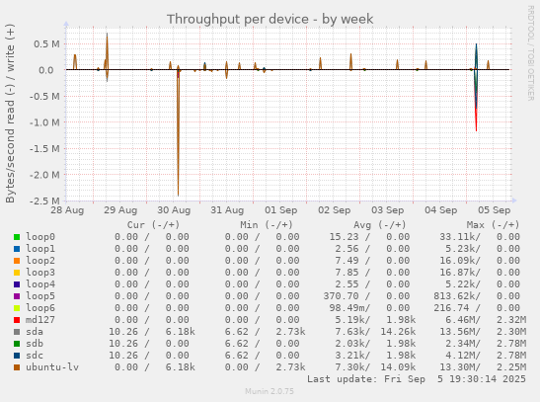Select the sdc legend label
This screenshot has height=402, width=540.
35,356
